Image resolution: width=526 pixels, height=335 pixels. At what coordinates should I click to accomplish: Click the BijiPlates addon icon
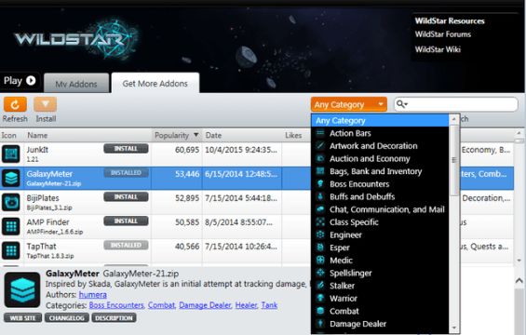(11, 202)
